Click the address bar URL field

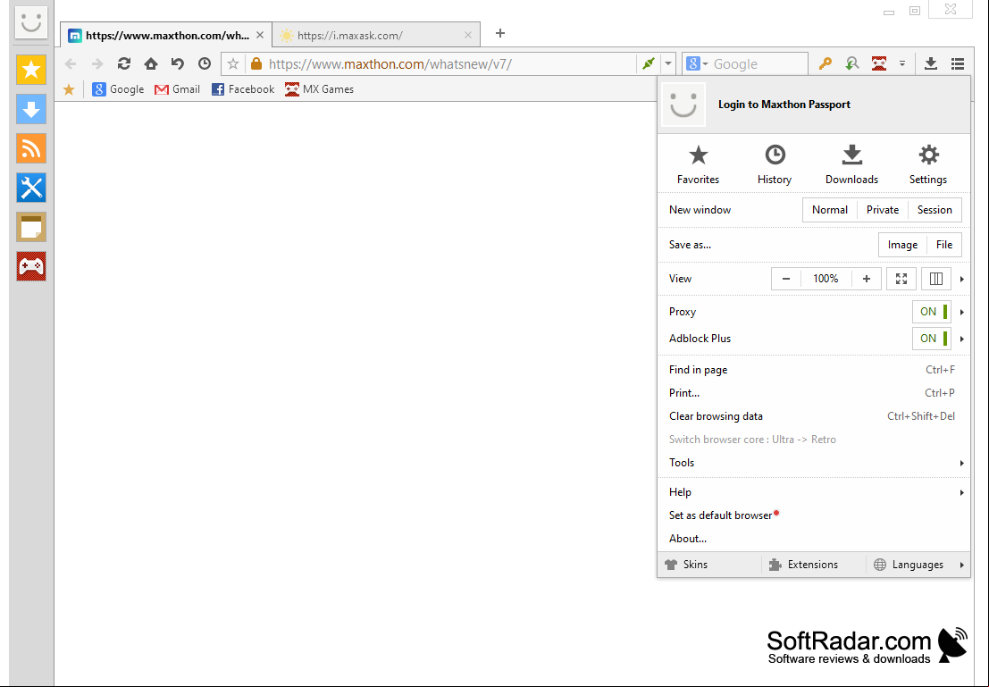click(x=450, y=63)
